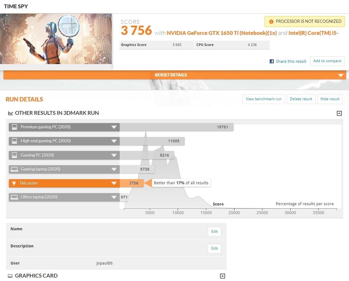
Task: Click the laptop icon on Office laptop row
Action: [x=15, y=197]
